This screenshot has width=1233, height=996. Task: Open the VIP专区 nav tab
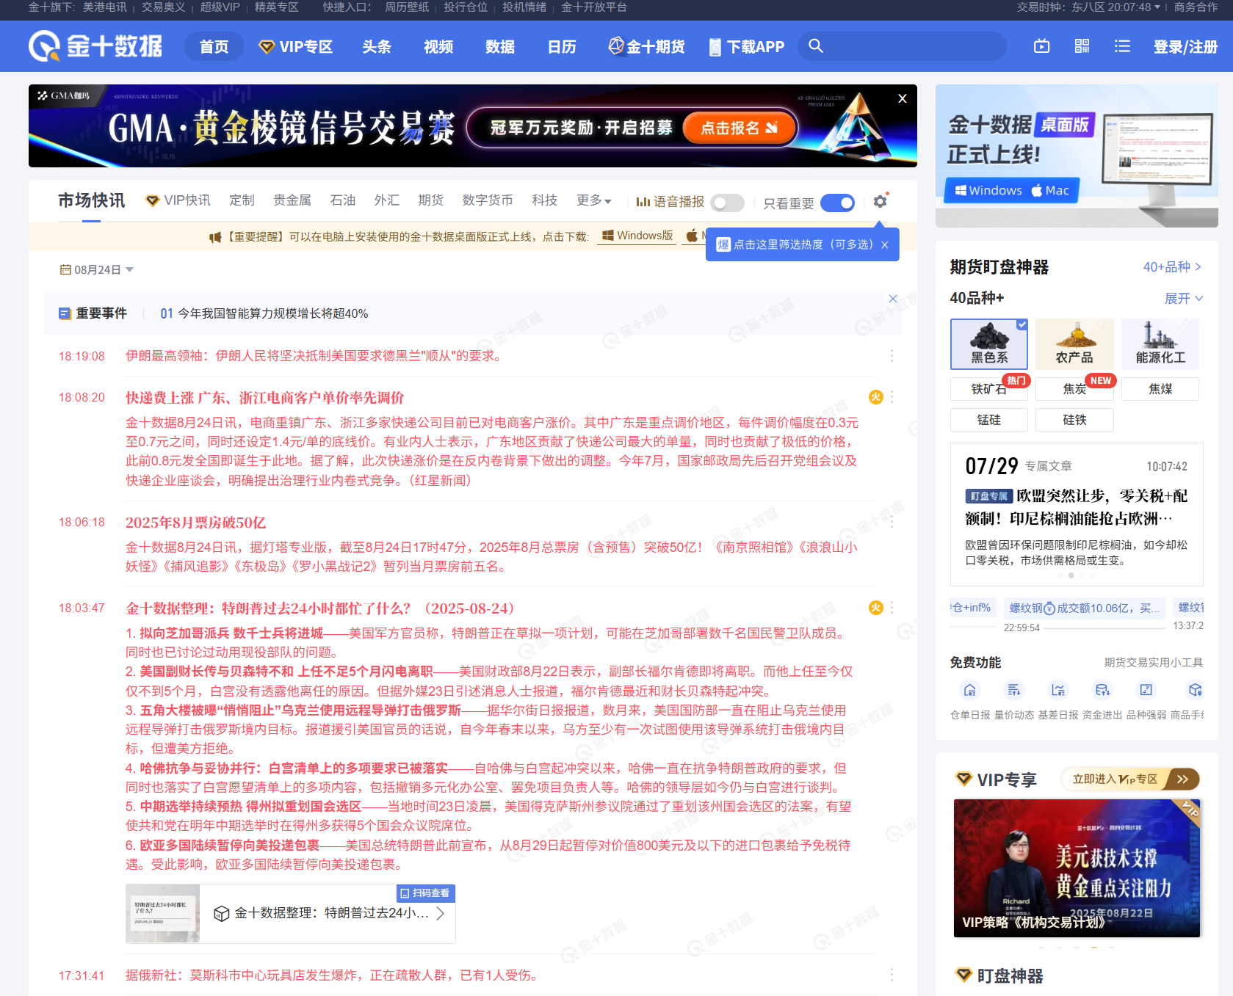(296, 46)
